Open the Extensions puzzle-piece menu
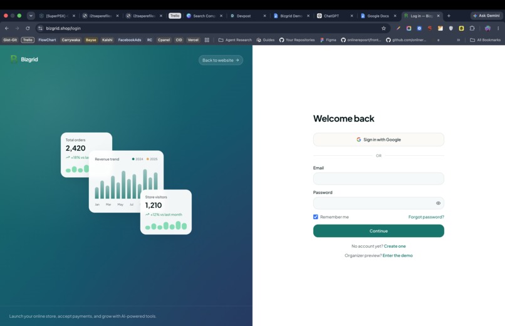 point(472,28)
